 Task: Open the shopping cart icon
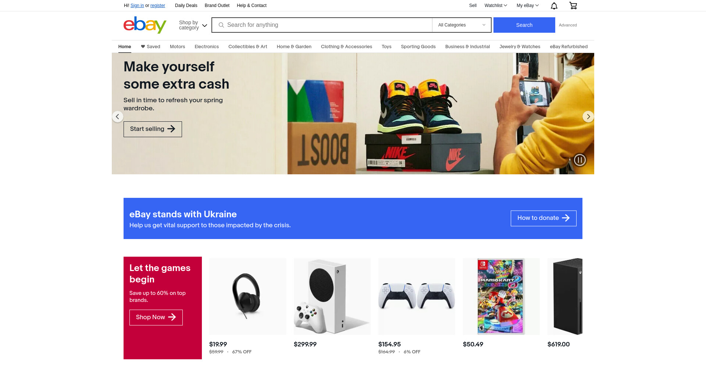click(x=573, y=6)
